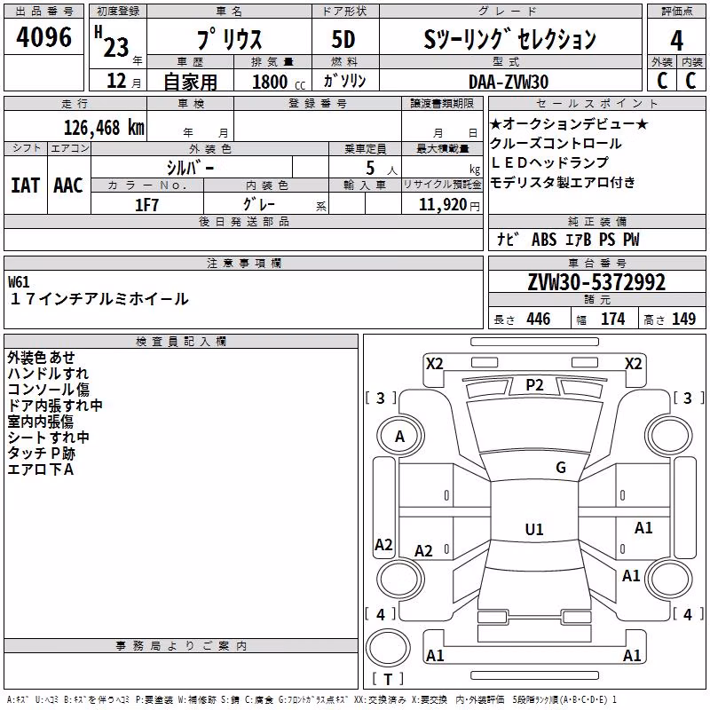Select the exterior color シルバー
This screenshot has width=710, height=710.
(190, 168)
